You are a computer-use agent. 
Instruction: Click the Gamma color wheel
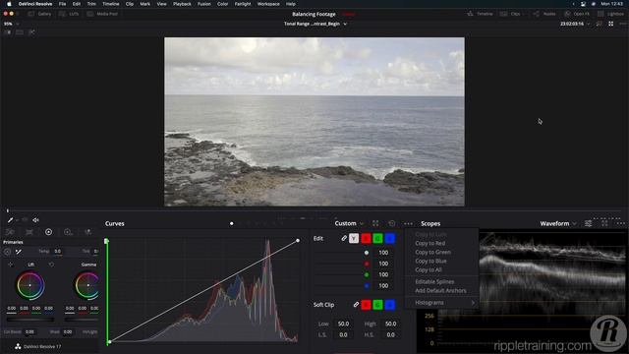(x=86, y=285)
